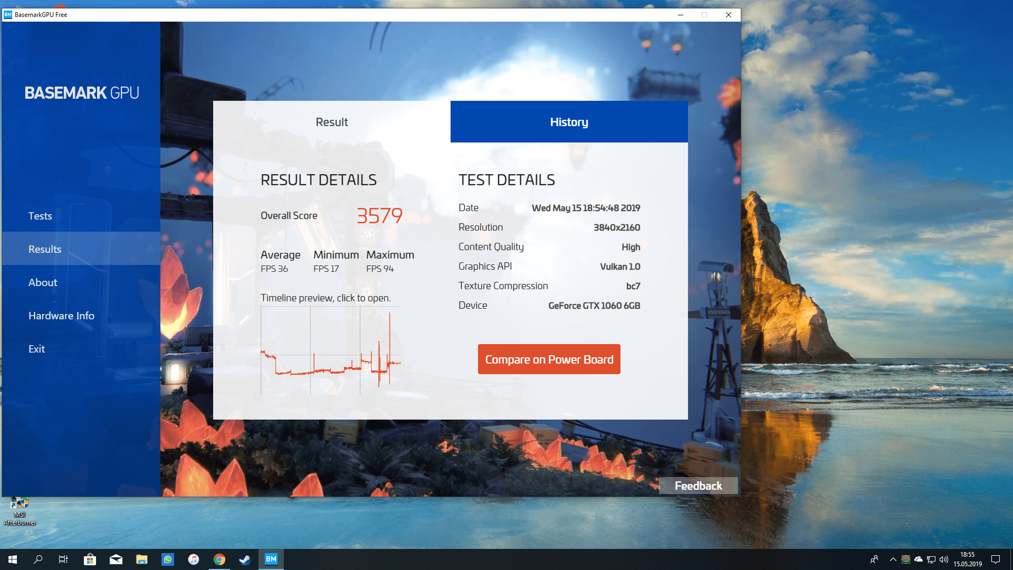Open the volume speaker tray icon
Image resolution: width=1013 pixels, height=570 pixels.
[944, 559]
